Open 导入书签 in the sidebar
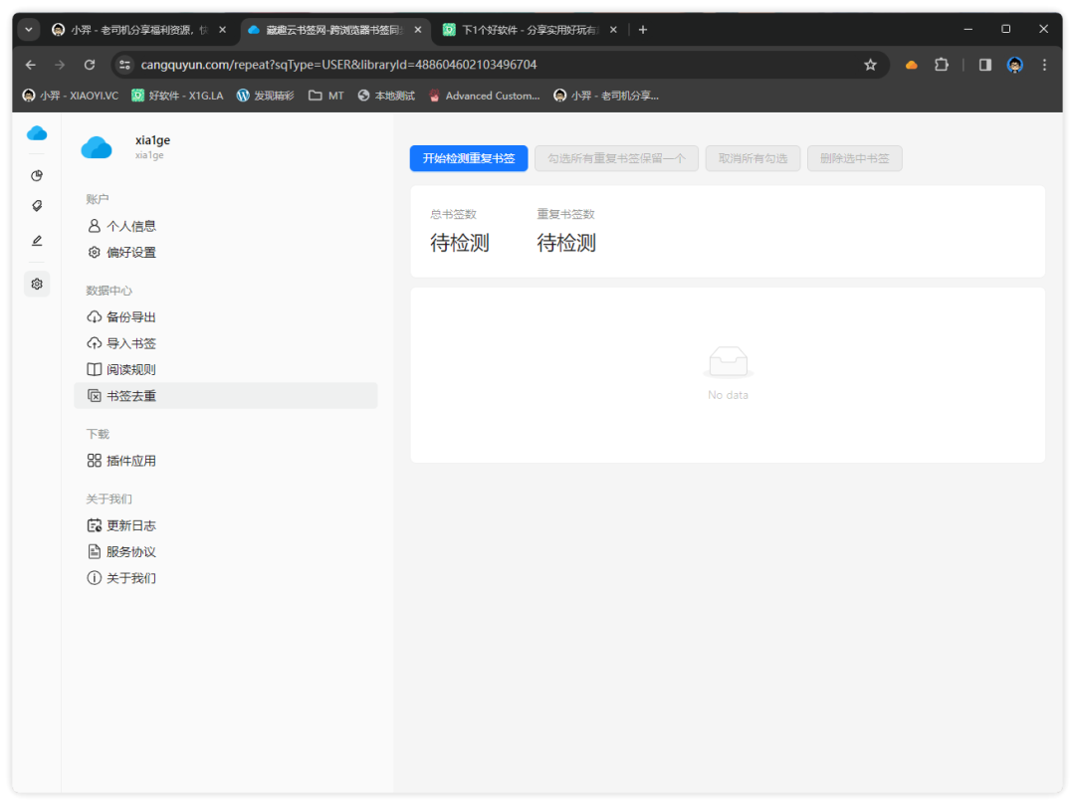 point(130,343)
